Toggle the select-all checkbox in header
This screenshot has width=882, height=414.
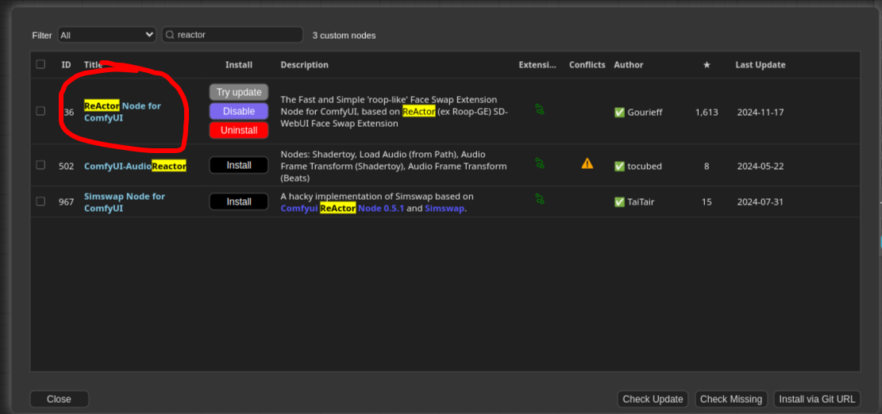(40, 65)
